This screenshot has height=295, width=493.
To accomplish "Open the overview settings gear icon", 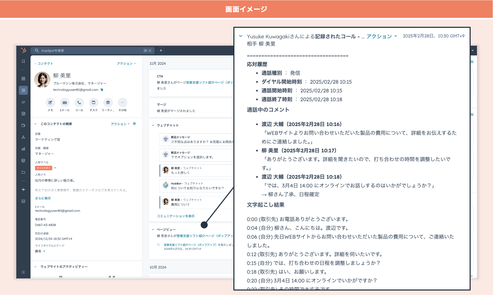I will click(x=134, y=124).
